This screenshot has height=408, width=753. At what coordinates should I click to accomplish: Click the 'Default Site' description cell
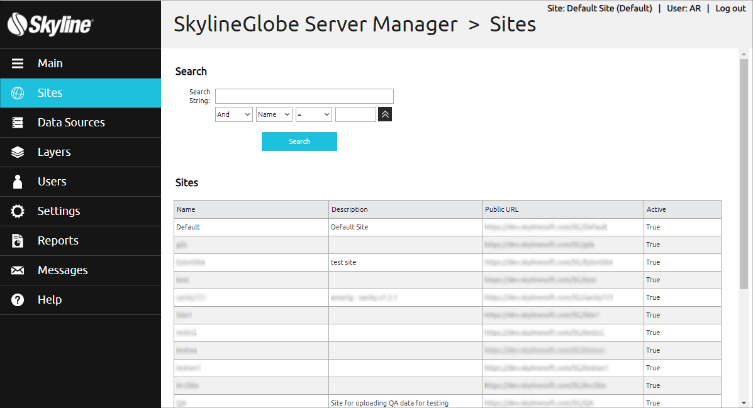tap(405, 227)
